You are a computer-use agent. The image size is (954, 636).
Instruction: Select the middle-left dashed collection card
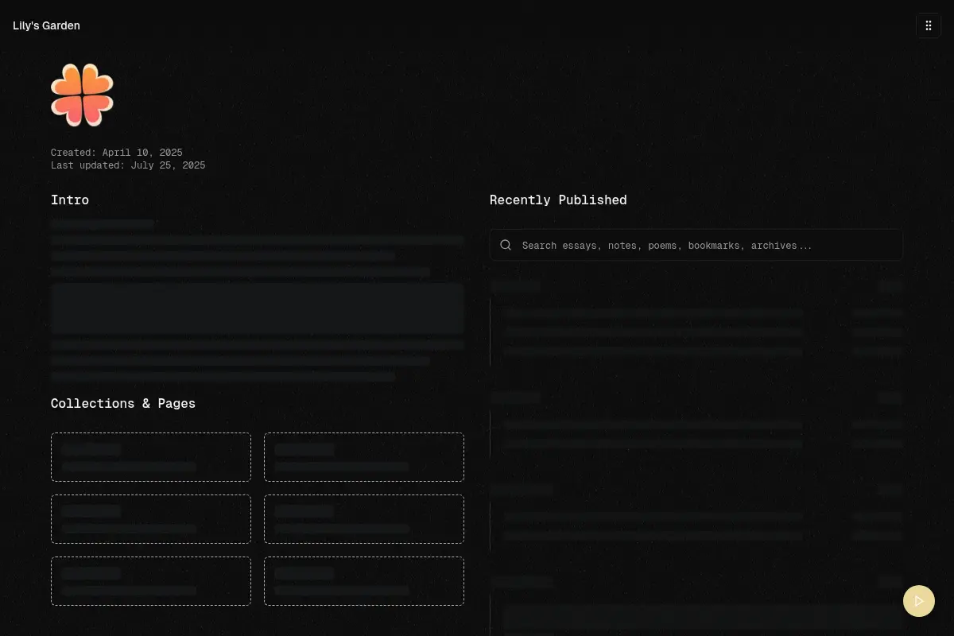[151, 519]
